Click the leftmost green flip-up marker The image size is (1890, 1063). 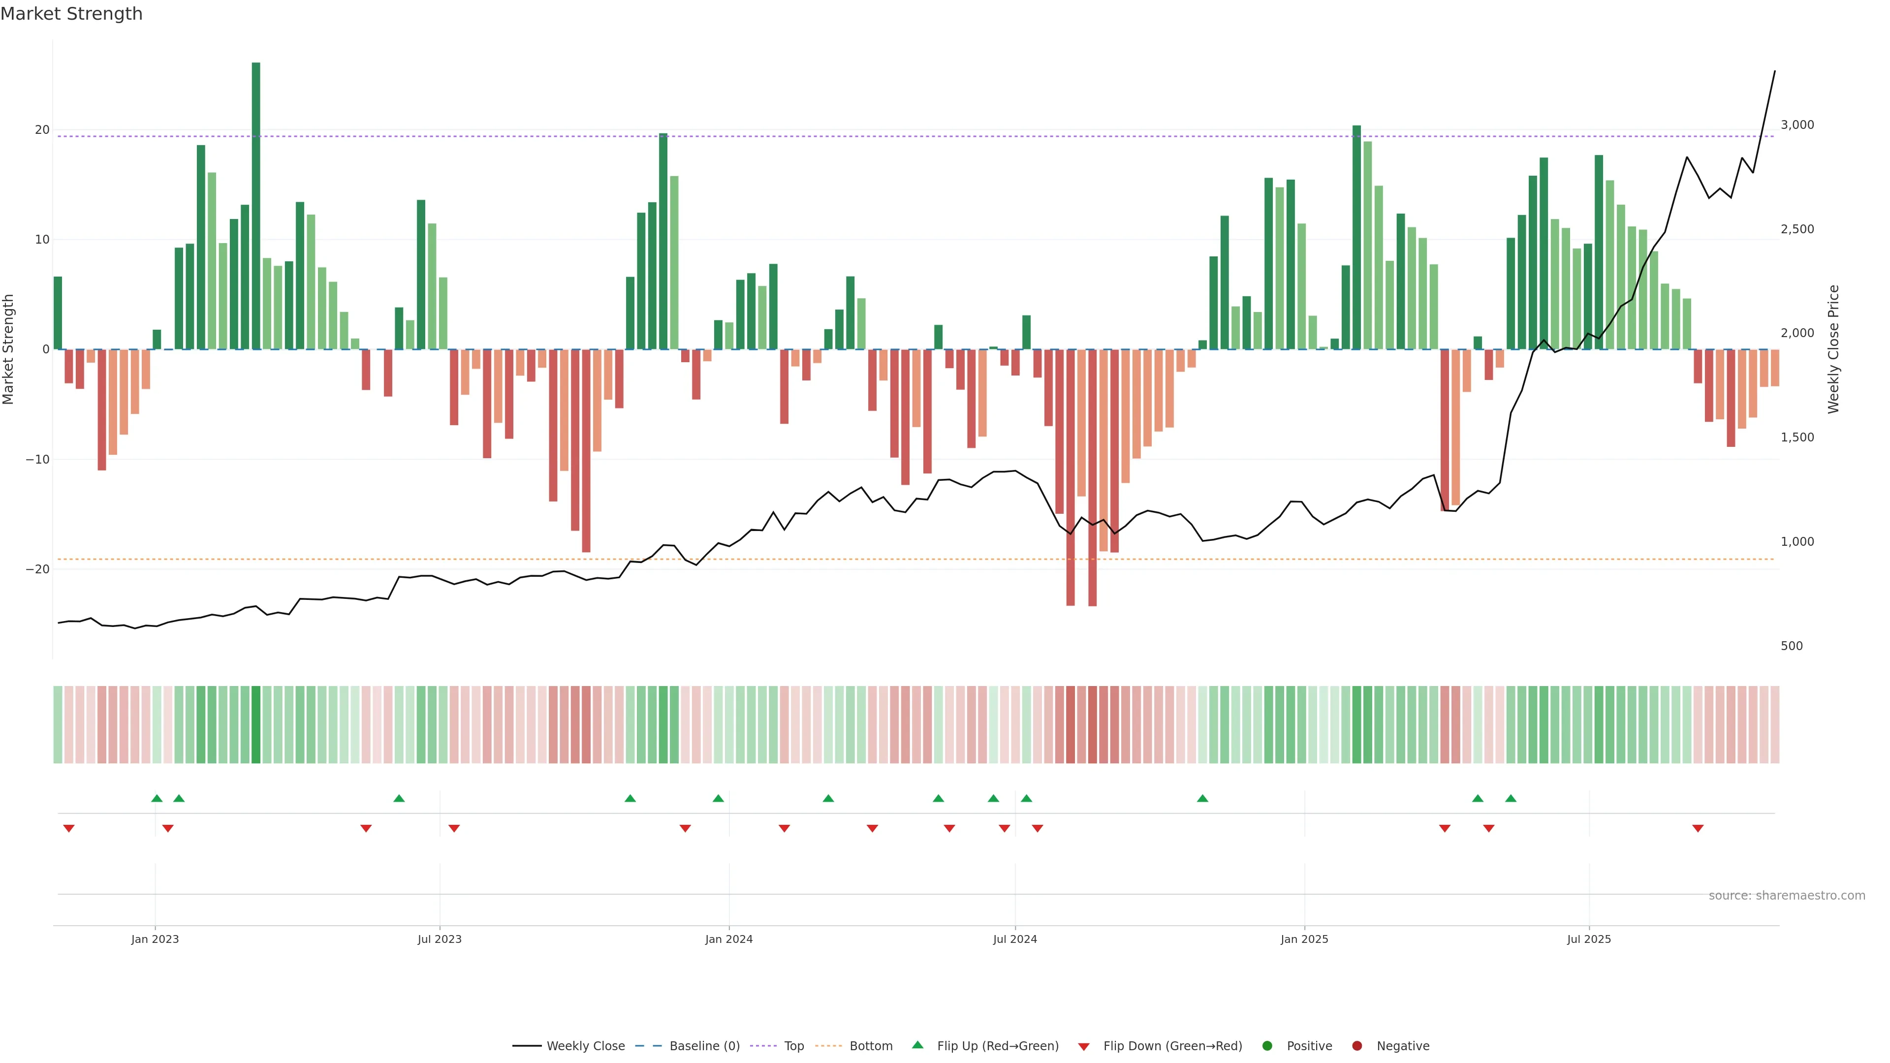pyautogui.click(x=157, y=798)
